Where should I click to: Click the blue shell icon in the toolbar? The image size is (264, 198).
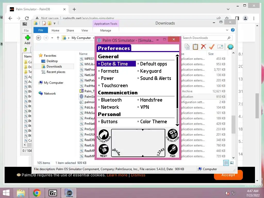tap(230, 47)
